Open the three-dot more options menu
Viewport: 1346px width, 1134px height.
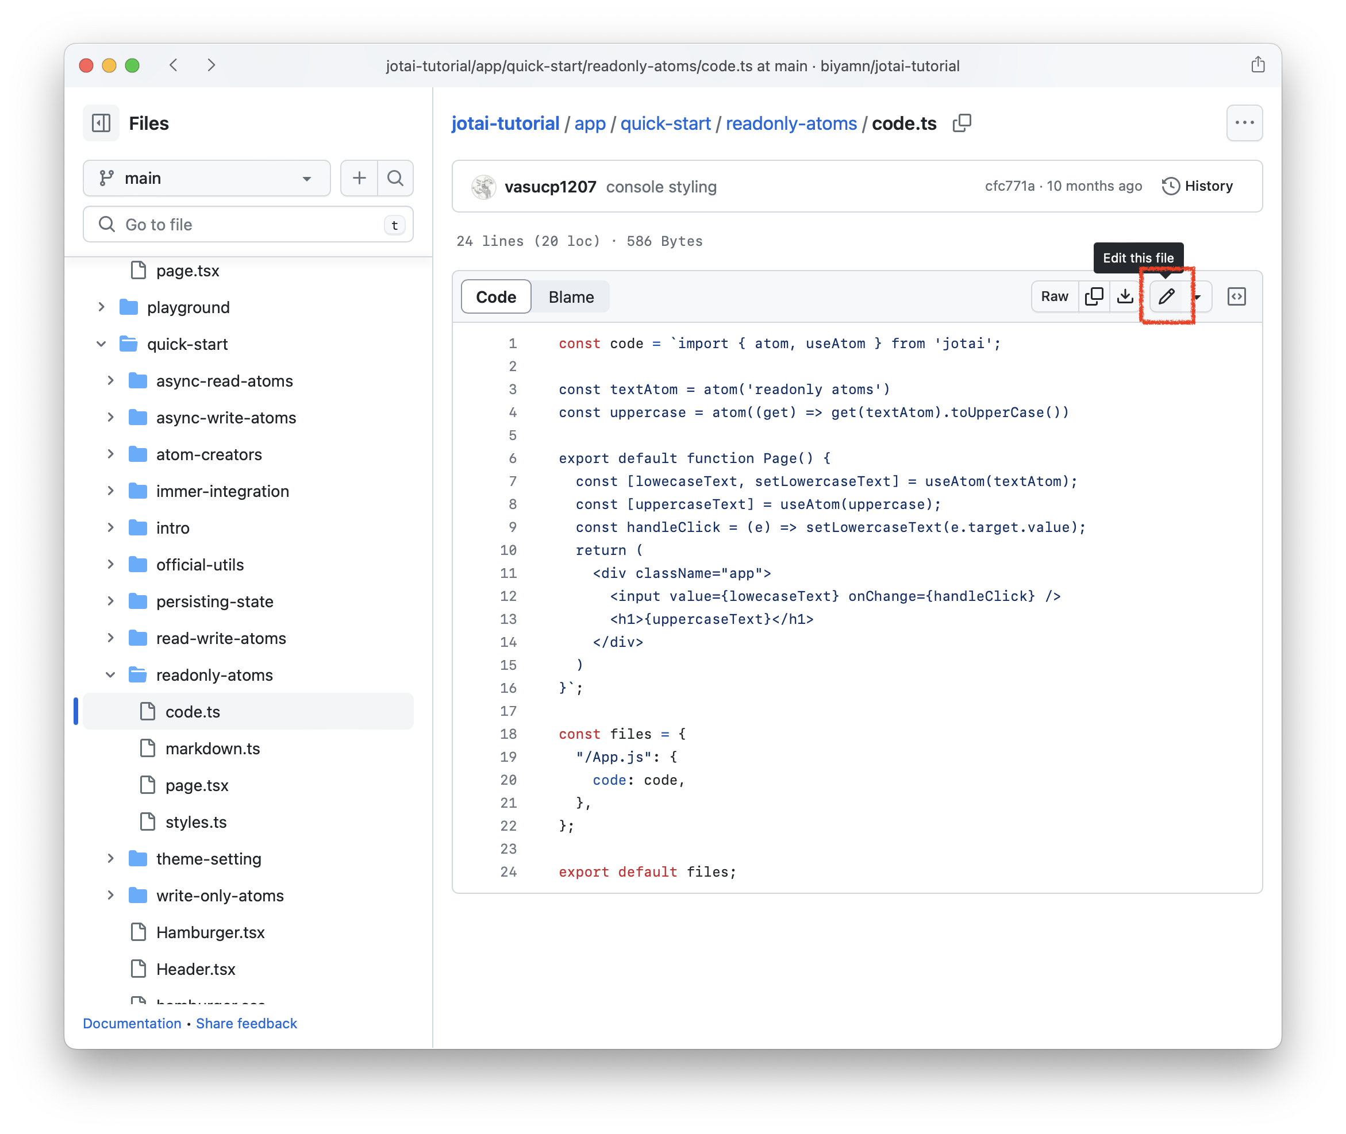point(1244,123)
